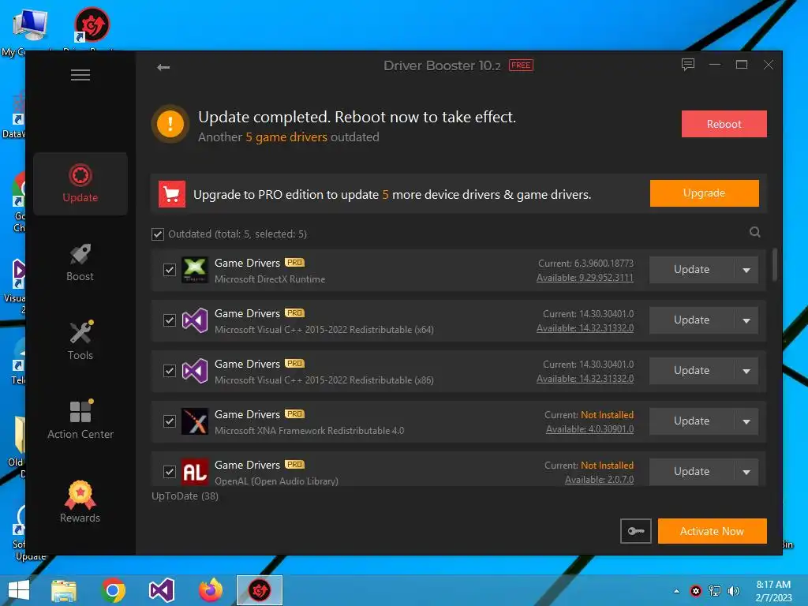Click the orange warning exclamation icon
This screenshot has height=606, width=808.
point(170,124)
